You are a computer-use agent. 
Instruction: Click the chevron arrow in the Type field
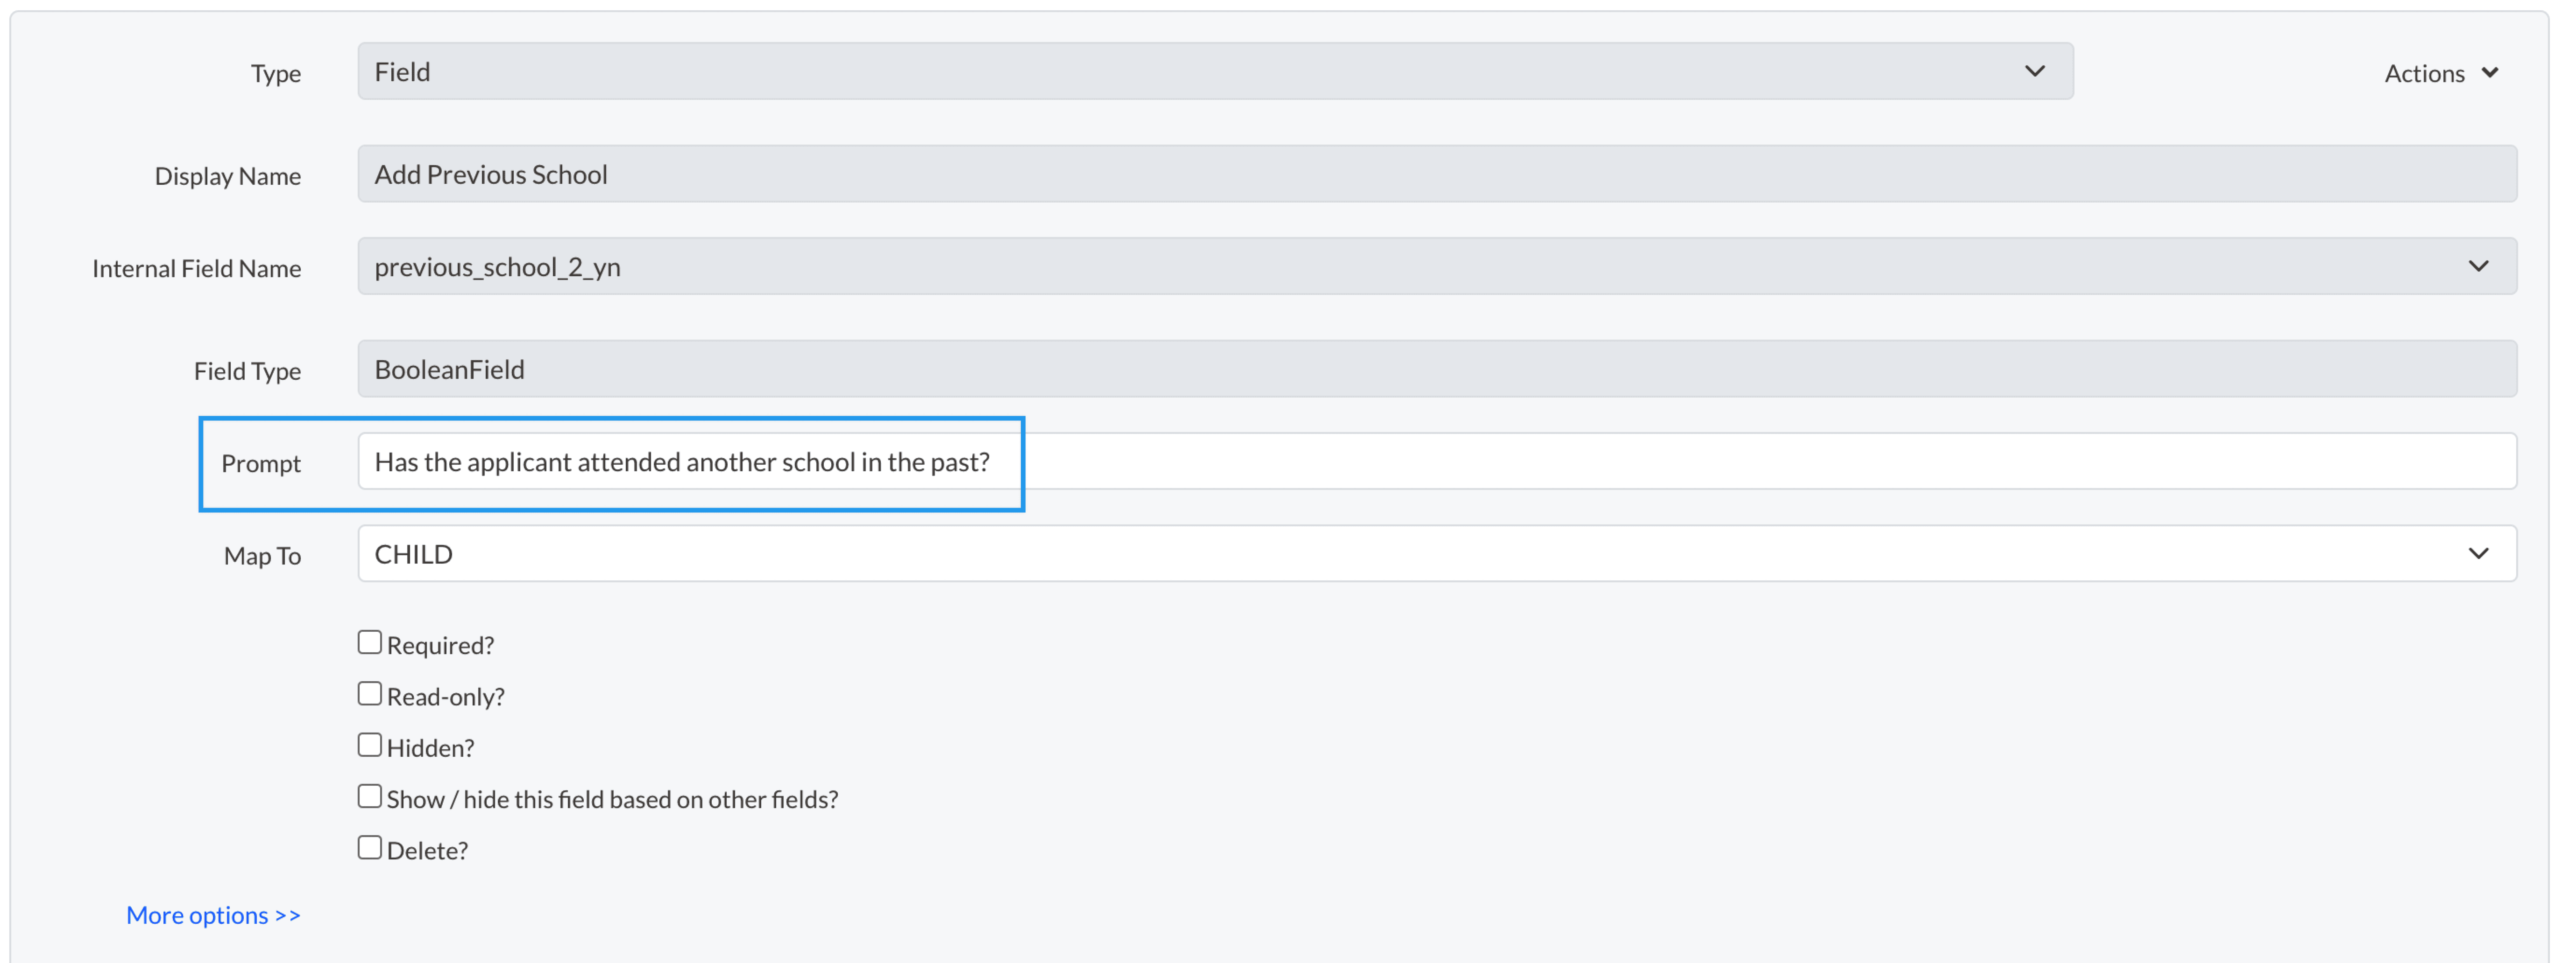(x=2034, y=71)
